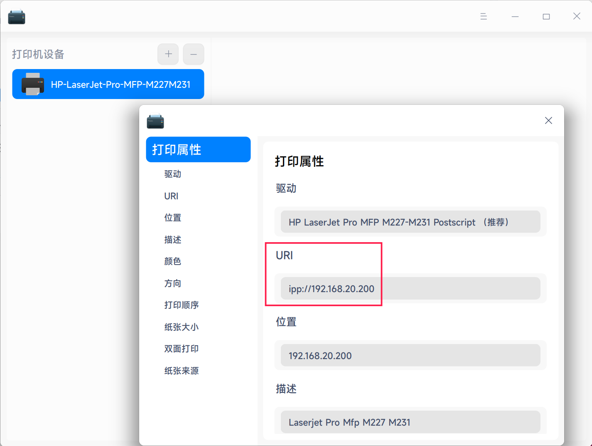Open 双面打印 settings from sidebar
Screen dimensions: 592x446
pyautogui.click(x=182, y=349)
